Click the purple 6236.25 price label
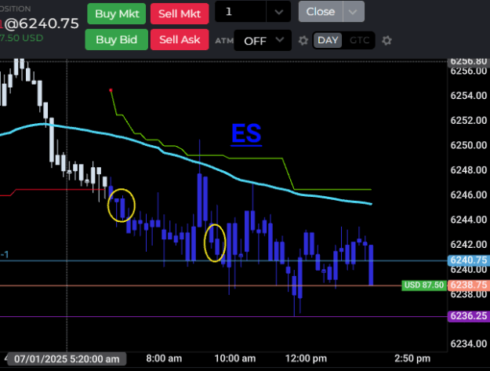 click(468, 316)
